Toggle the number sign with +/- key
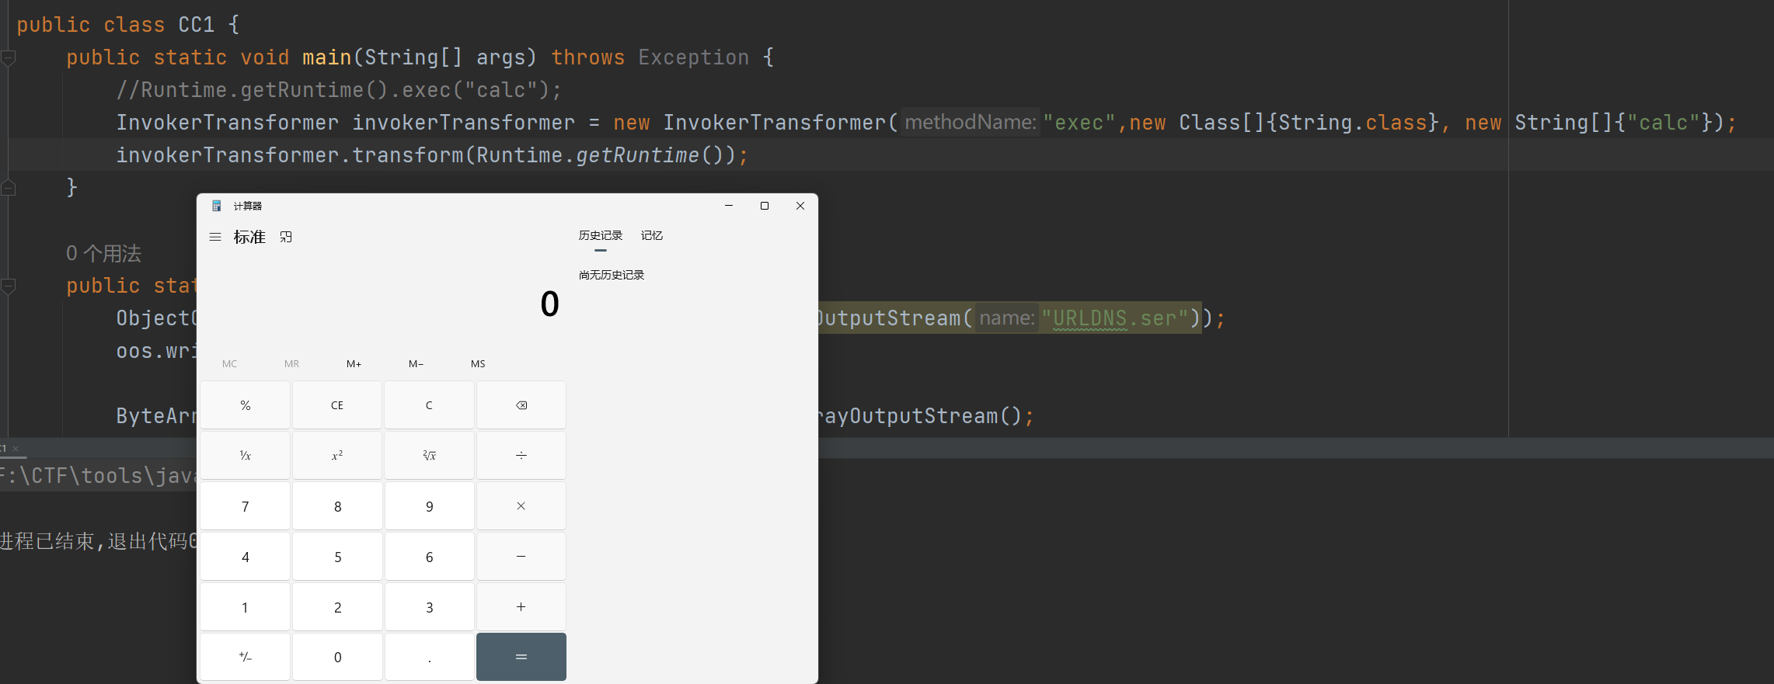 246,657
